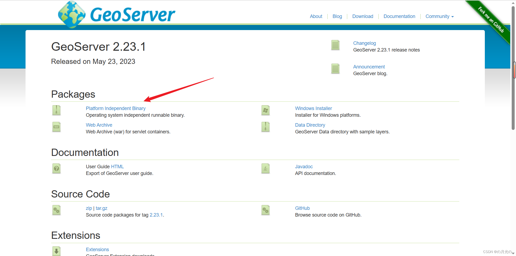
Task: Click 'Installer for Windows platforms.' text
Action: [328, 115]
